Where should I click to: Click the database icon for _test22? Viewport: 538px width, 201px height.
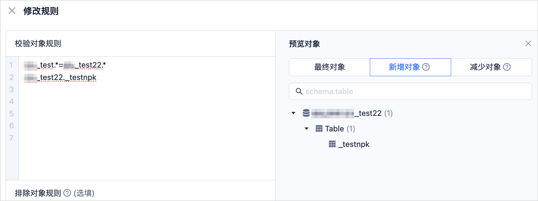point(306,113)
